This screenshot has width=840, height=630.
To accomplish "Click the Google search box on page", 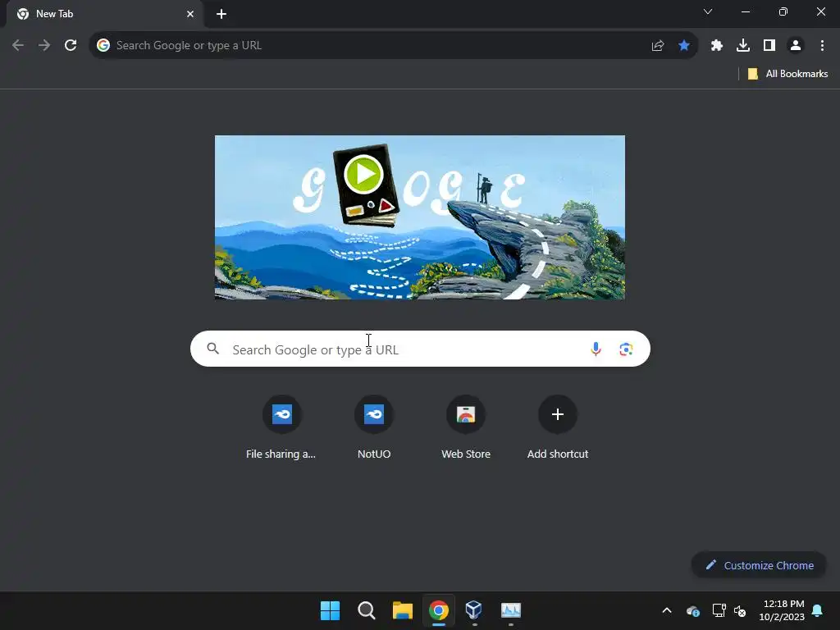I will click(x=420, y=349).
